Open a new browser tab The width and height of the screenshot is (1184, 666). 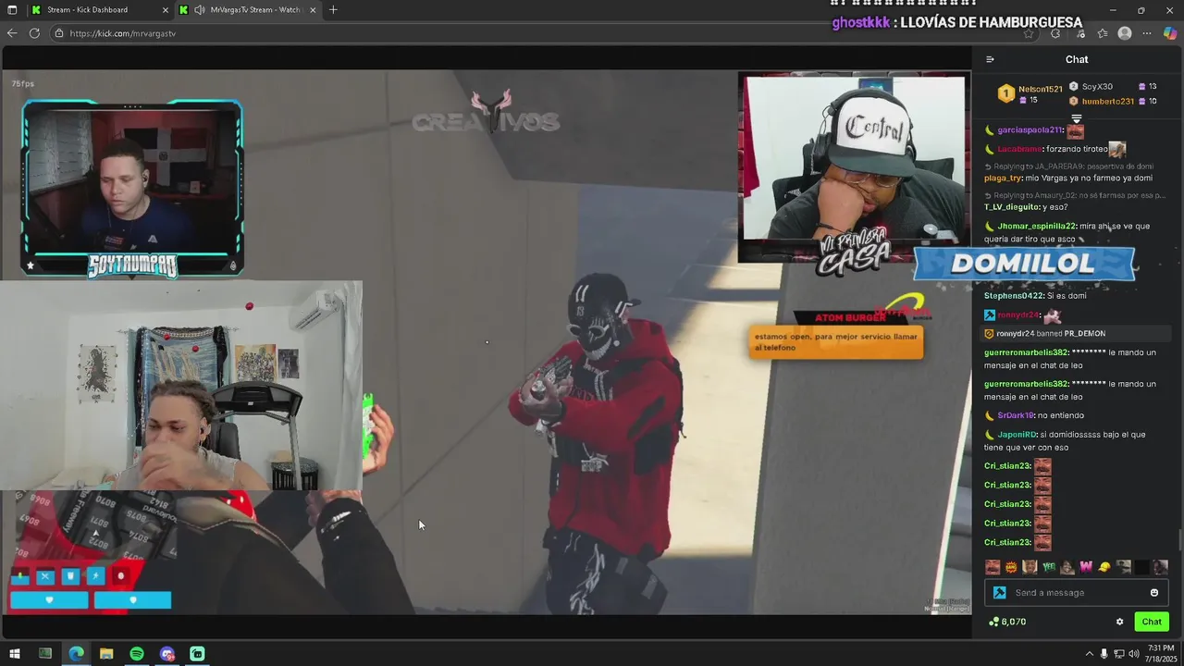click(x=333, y=10)
